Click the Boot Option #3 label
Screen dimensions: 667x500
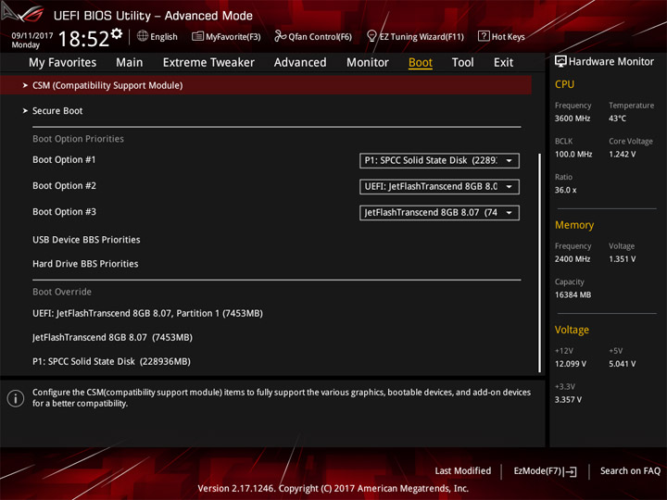(x=64, y=212)
